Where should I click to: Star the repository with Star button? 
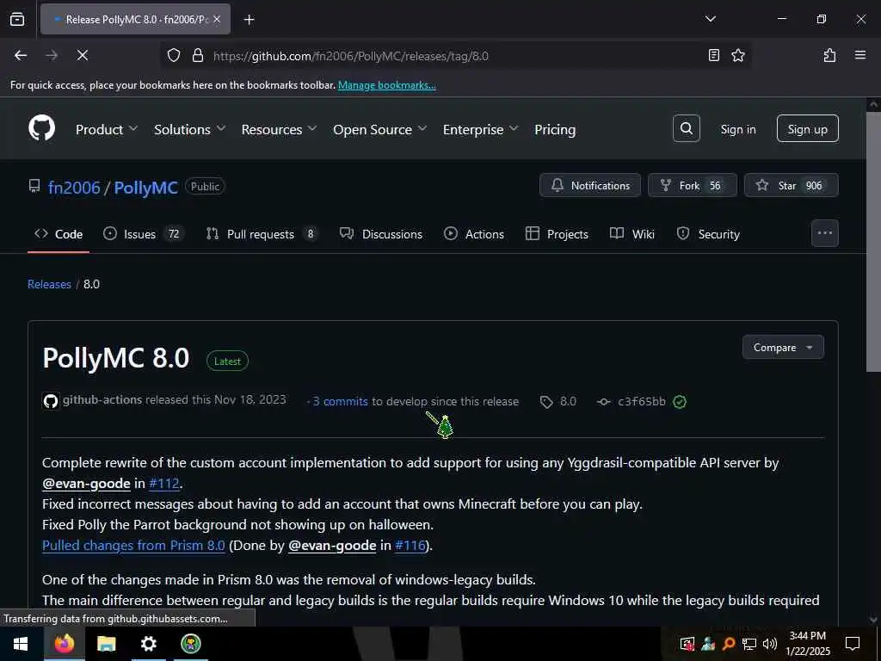point(792,186)
